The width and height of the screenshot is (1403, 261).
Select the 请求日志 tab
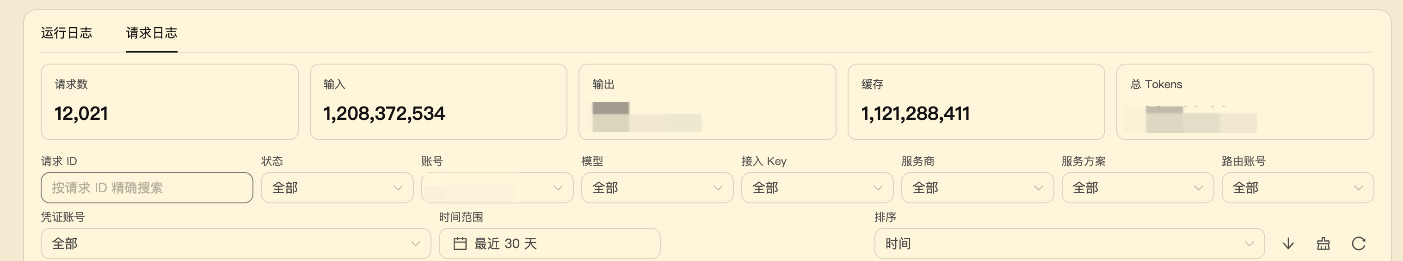pyautogui.click(x=151, y=33)
